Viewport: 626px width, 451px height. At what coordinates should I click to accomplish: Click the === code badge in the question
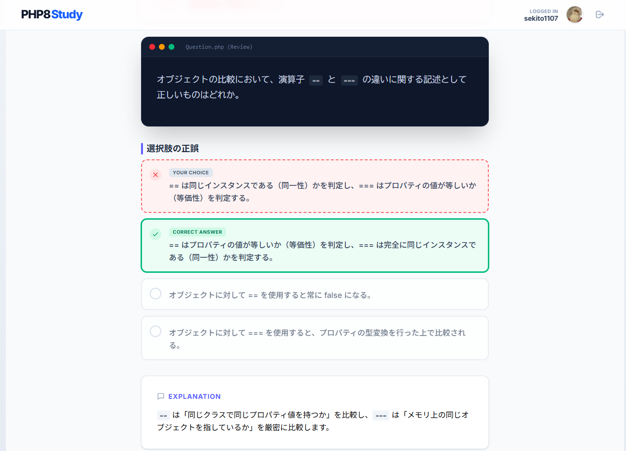(349, 80)
